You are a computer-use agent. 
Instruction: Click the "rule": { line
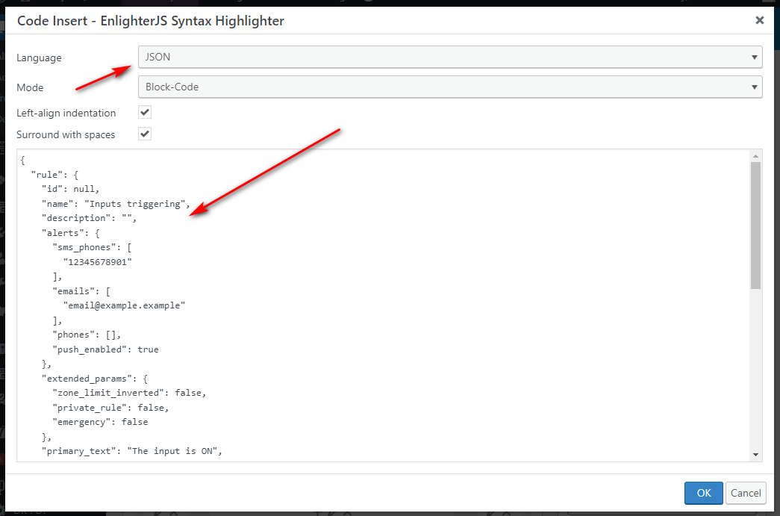[x=54, y=175]
